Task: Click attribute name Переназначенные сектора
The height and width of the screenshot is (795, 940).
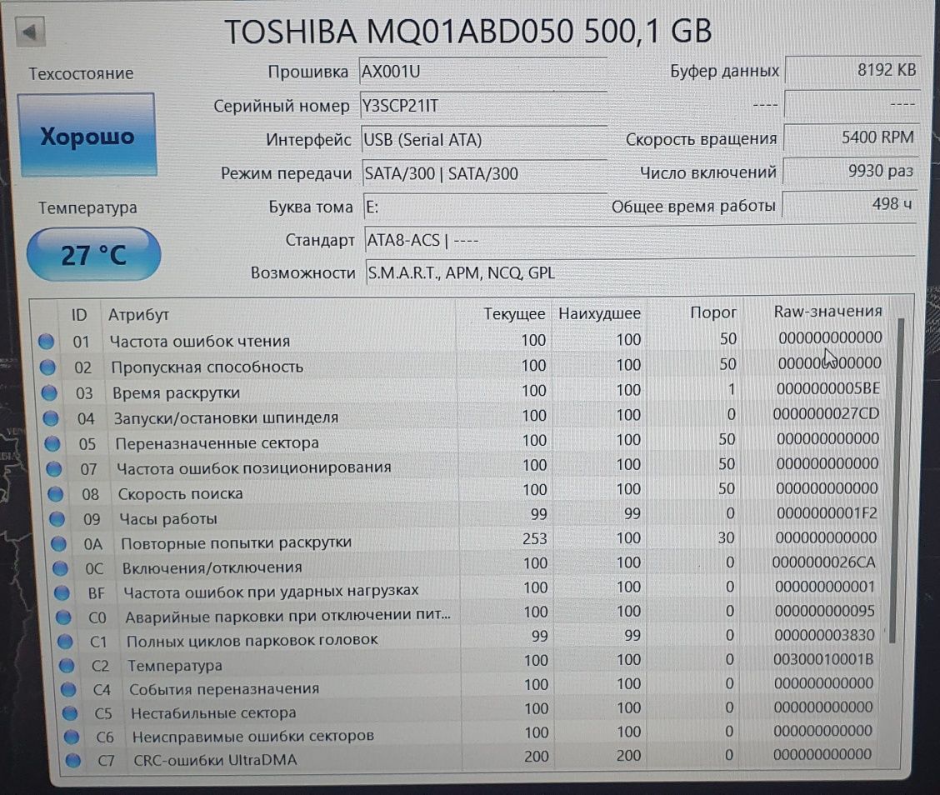Action: [217, 443]
